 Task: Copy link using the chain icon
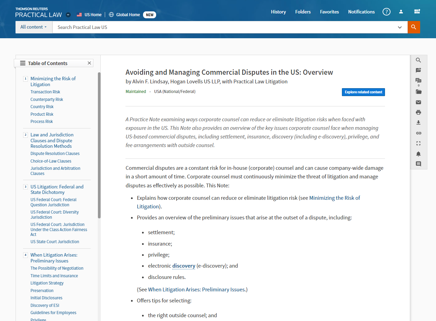click(418, 133)
